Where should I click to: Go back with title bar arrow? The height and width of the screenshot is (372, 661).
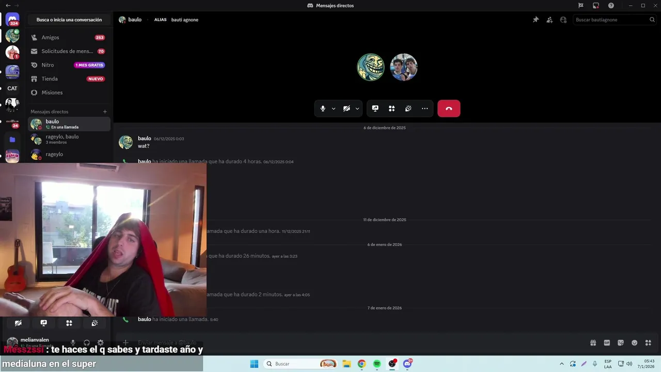pos(8,5)
